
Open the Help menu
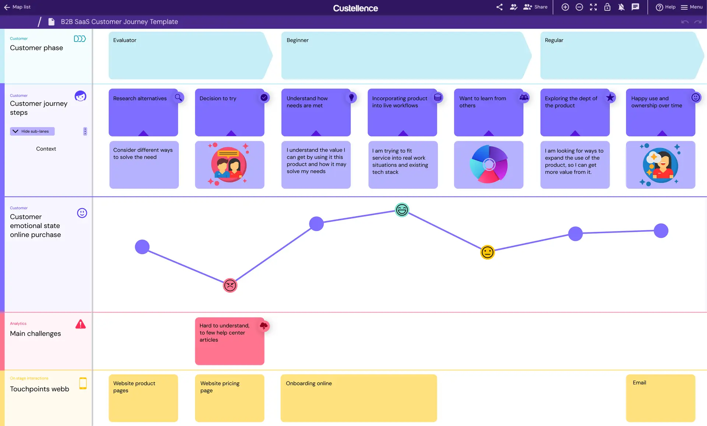666,7
